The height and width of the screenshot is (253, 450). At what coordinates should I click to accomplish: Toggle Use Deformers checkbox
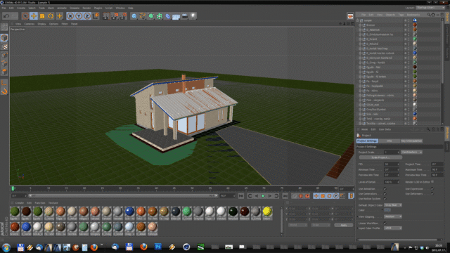coord(432,194)
